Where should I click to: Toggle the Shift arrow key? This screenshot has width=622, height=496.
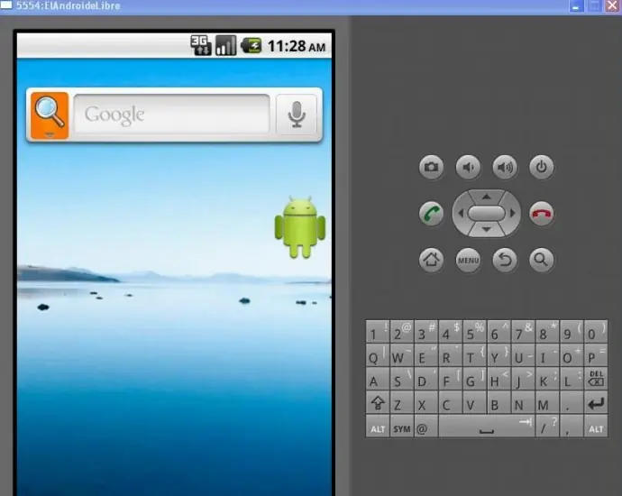click(377, 403)
